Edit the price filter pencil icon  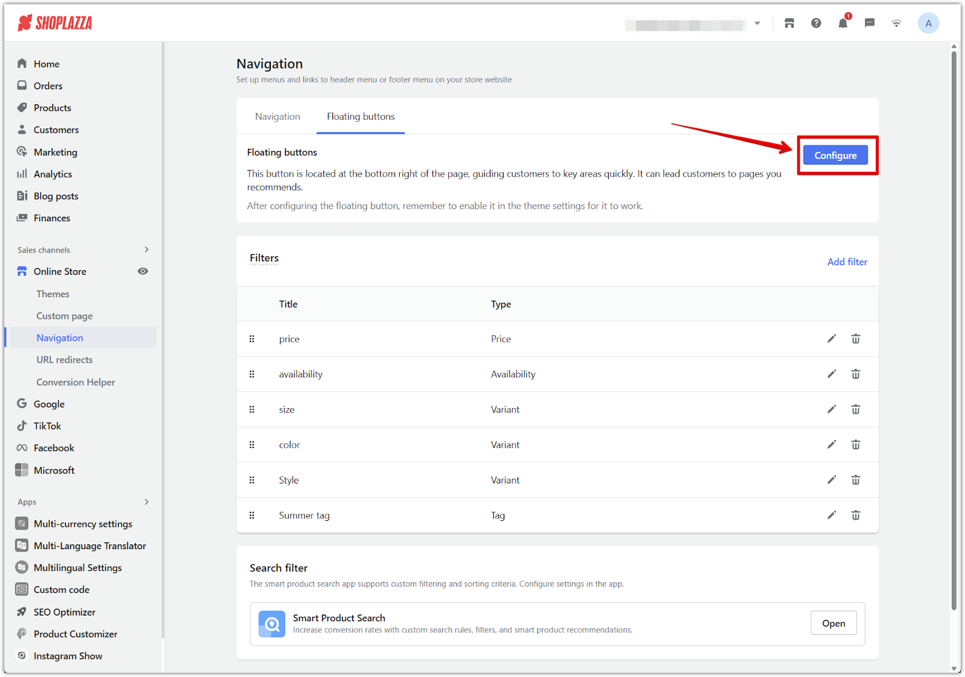coord(831,339)
